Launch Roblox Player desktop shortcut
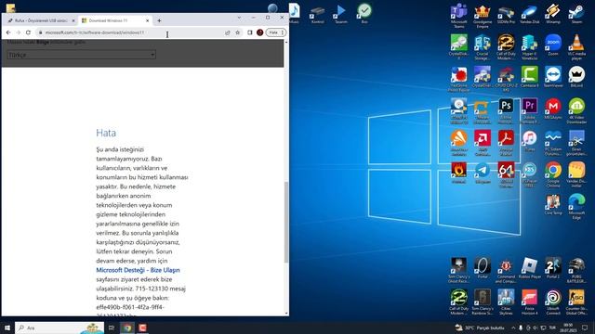Viewport: 595px width, 334px height. click(x=529, y=268)
